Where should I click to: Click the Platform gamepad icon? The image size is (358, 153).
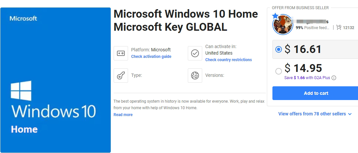tap(121, 53)
